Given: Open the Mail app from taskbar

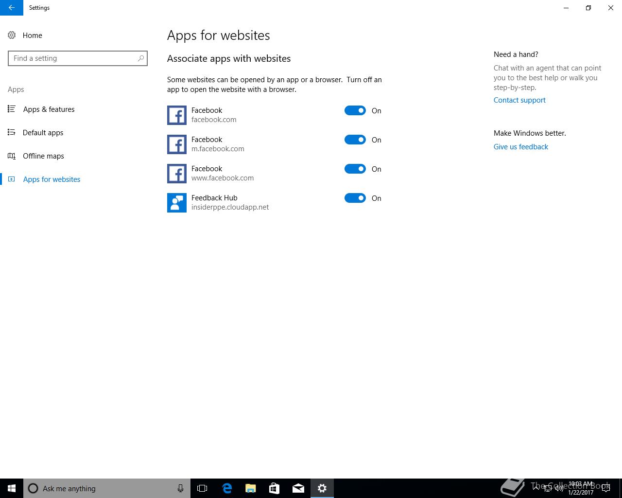Looking at the screenshot, I should (298, 488).
